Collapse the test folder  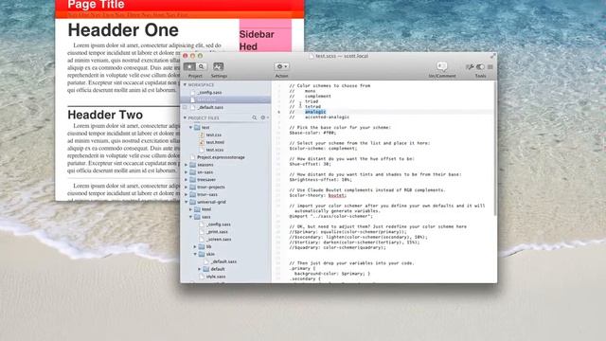click(190, 127)
